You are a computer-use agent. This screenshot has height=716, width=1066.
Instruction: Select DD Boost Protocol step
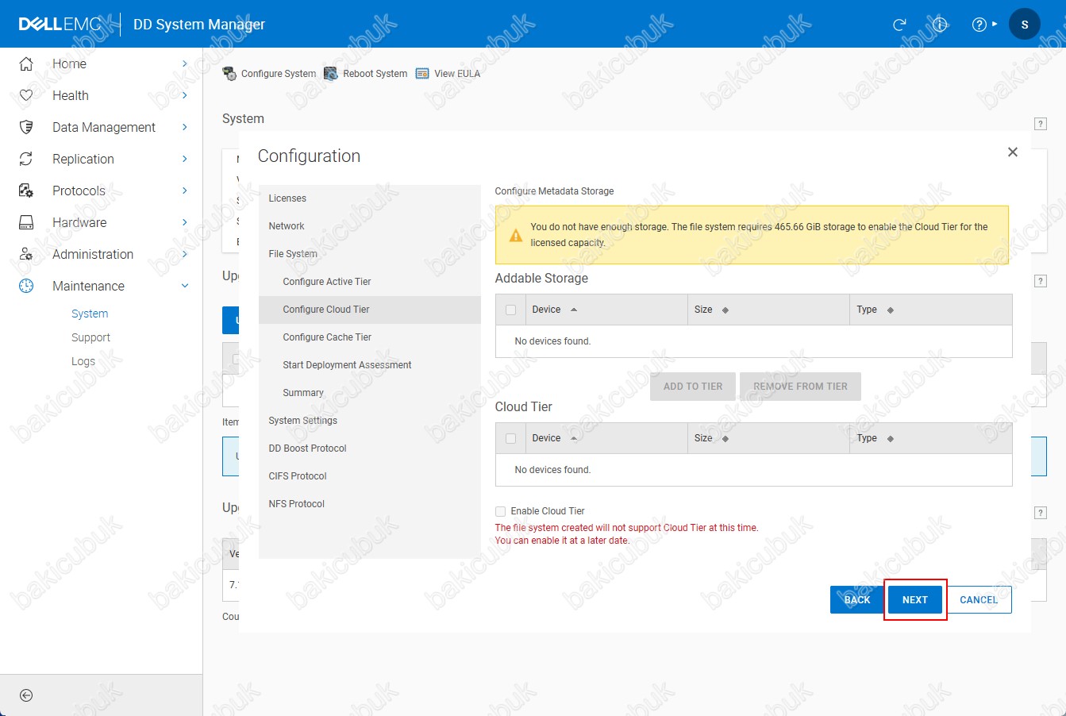[x=370, y=448]
